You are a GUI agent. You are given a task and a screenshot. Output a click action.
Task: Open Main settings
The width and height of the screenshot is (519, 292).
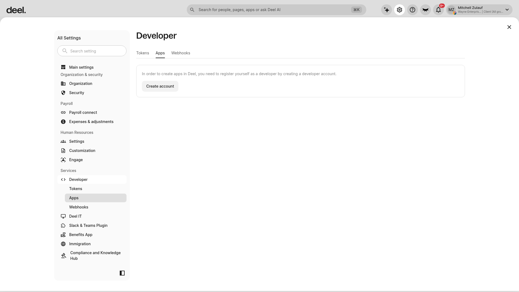point(92,67)
